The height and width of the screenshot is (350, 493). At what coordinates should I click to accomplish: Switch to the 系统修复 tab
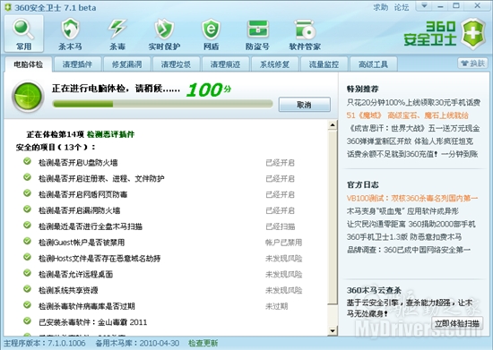274,64
